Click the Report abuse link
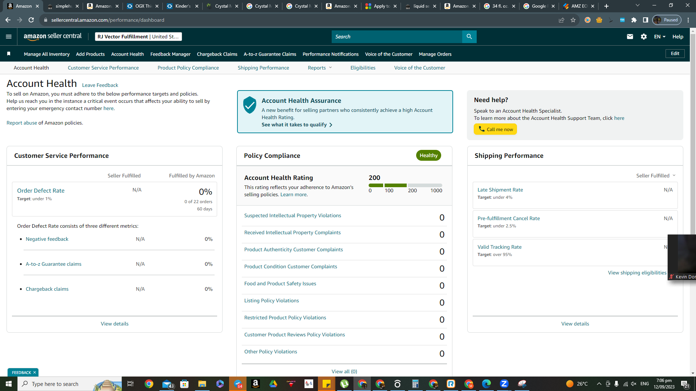This screenshot has height=391, width=696. pos(22,123)
